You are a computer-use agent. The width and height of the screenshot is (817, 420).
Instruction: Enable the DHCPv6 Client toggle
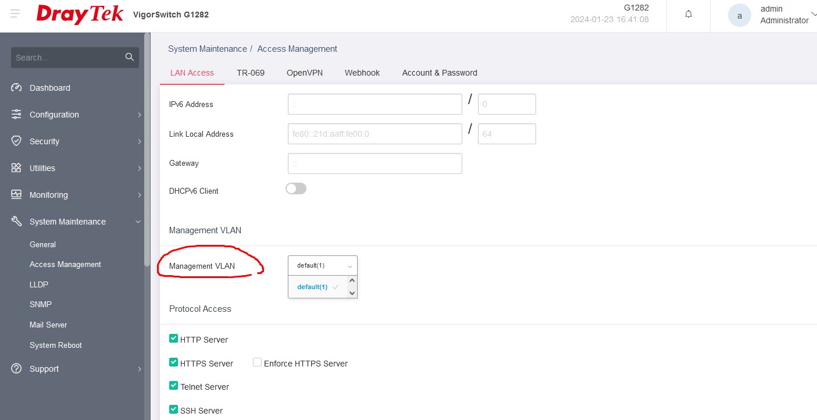[x=295, y=189]
